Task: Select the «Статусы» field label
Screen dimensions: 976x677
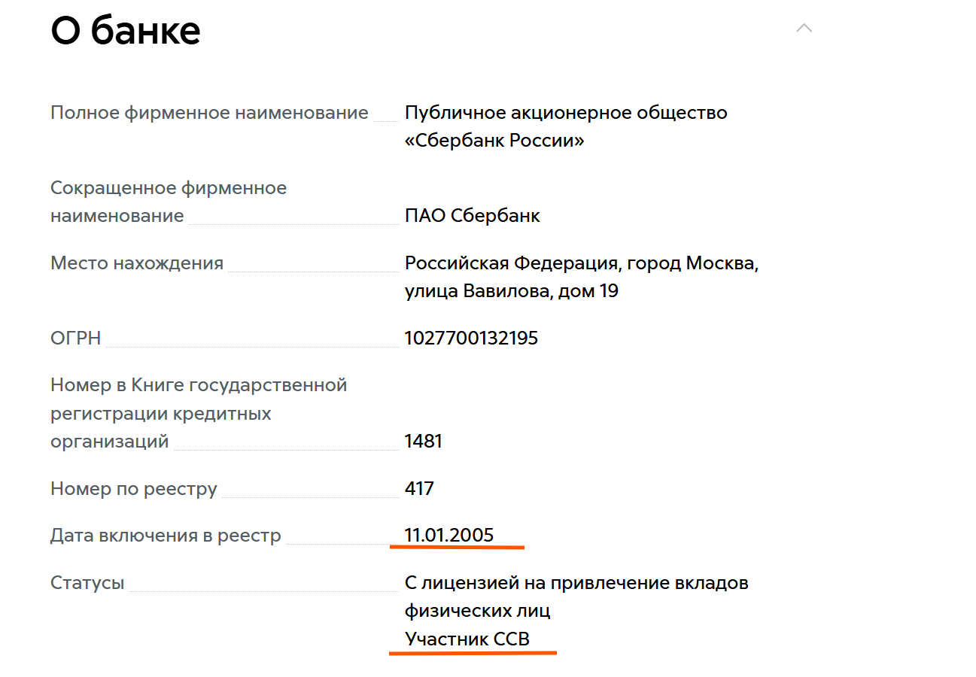Action: pos(87,581)
